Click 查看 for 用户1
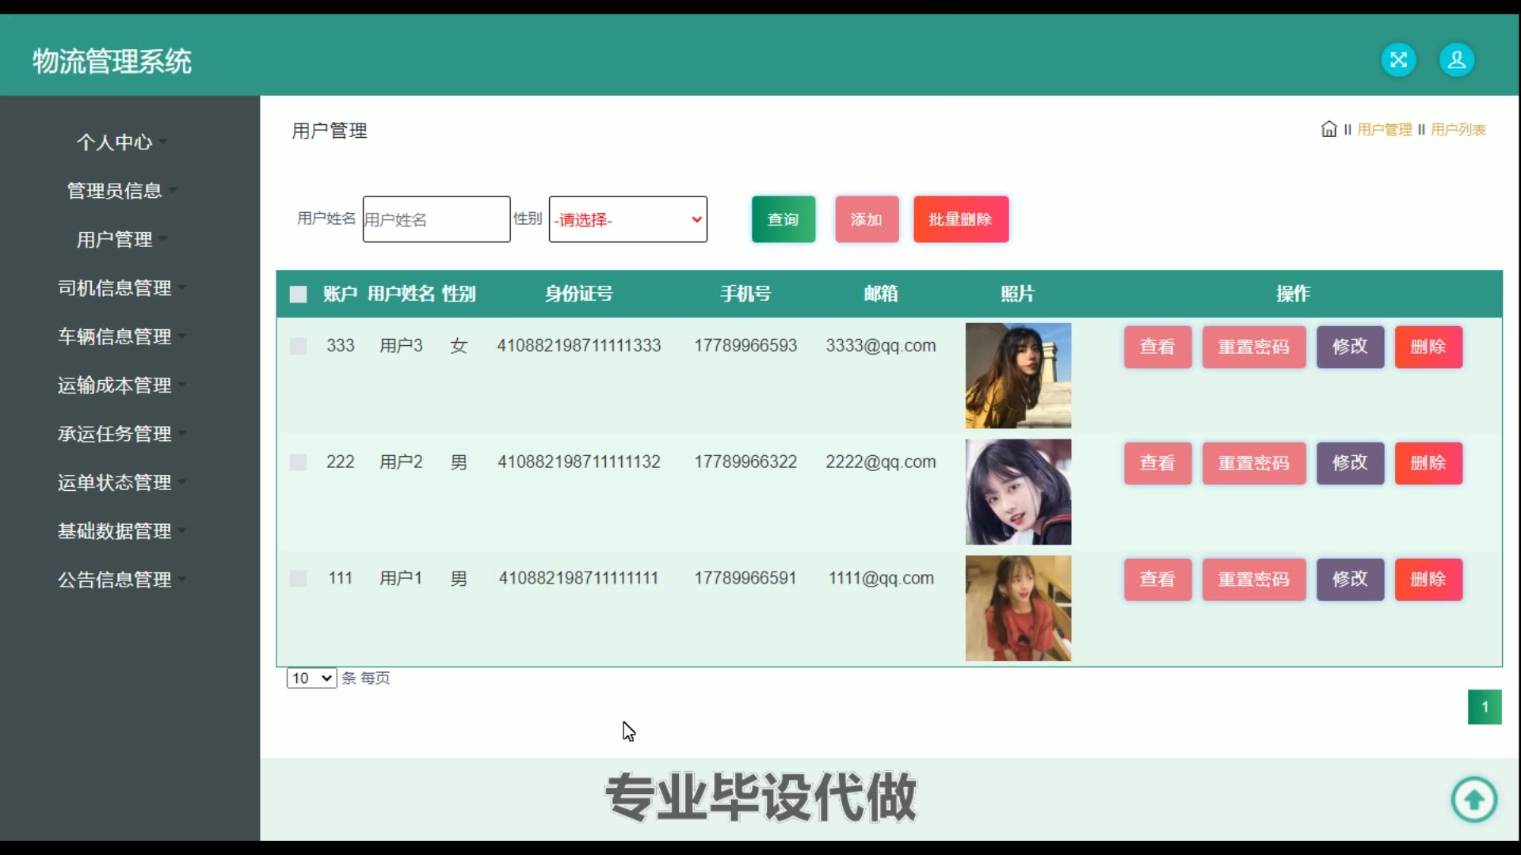This screenshot has height=855, width=1521. (x=1157, y=579)
